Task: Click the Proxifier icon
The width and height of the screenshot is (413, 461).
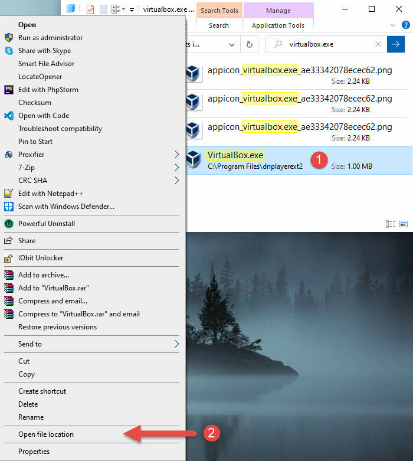Action: point(9,154)
